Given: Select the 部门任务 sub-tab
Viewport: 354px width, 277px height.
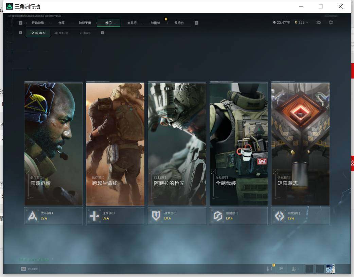Looking at the screenshot, I should coord(38,33).
